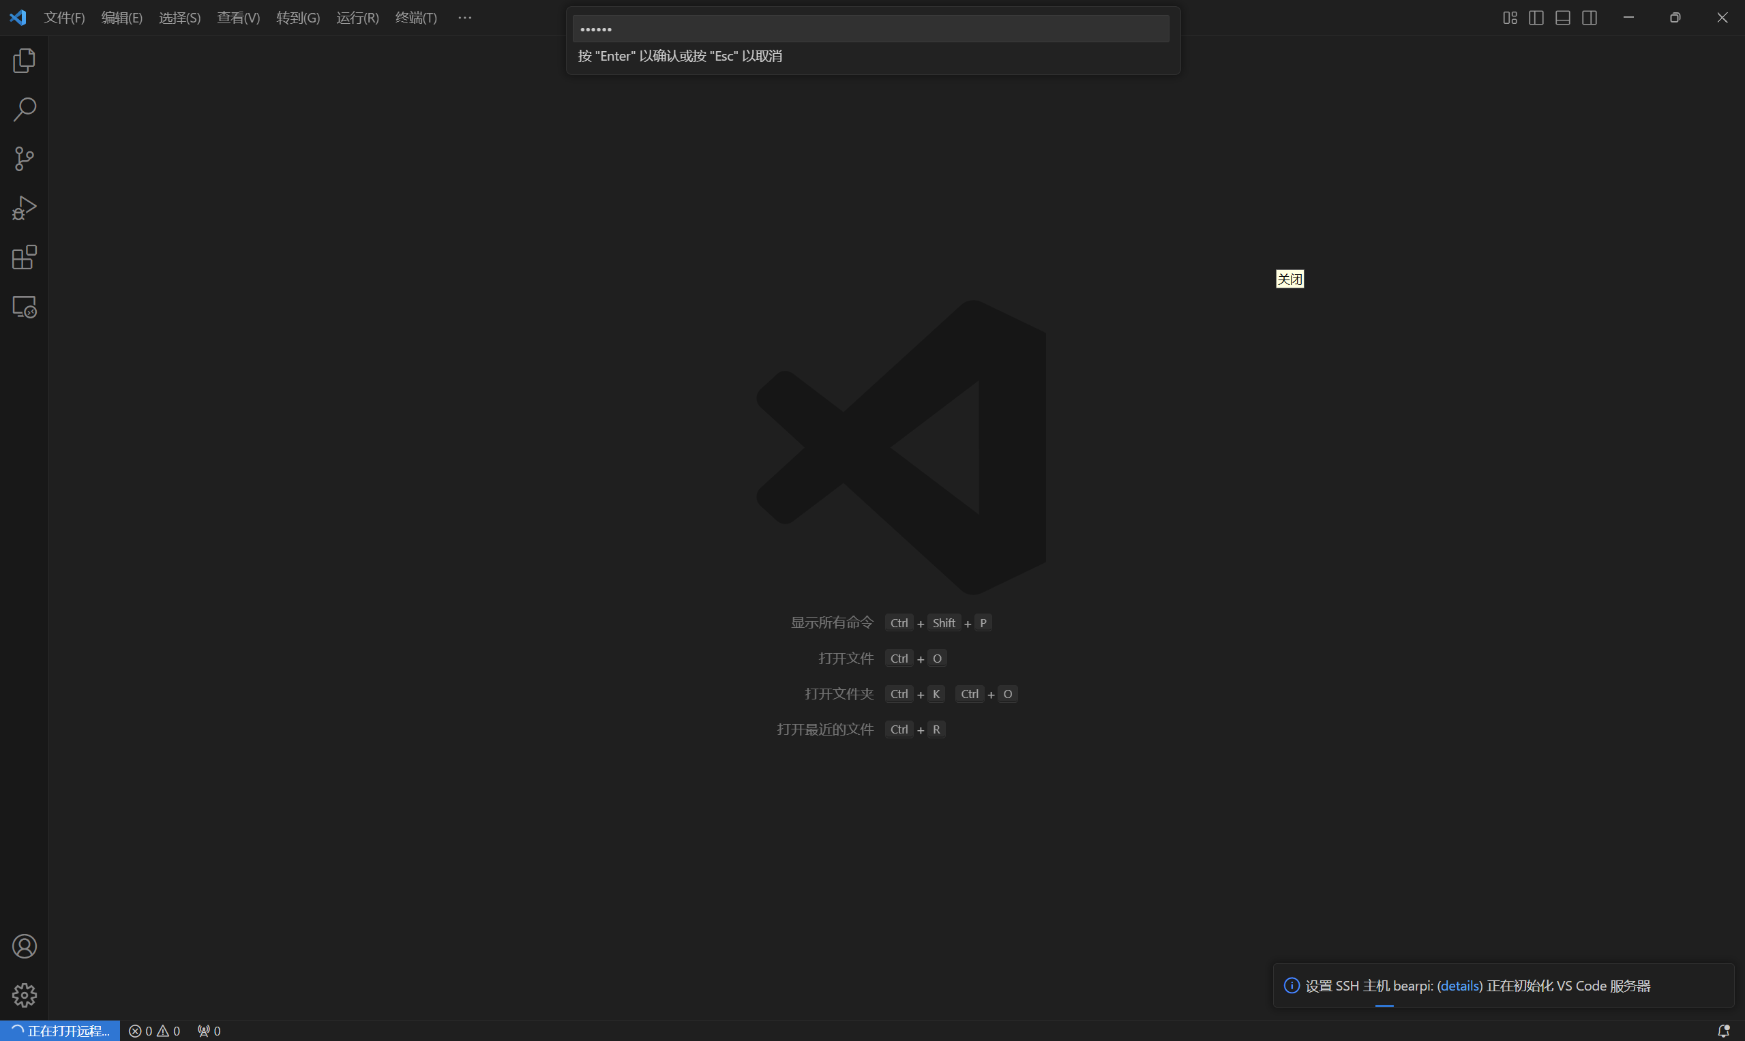Open the Remote Explorer view
Screen dimensions: 1745x1041
pyautogui.click(x=24, y=307)
